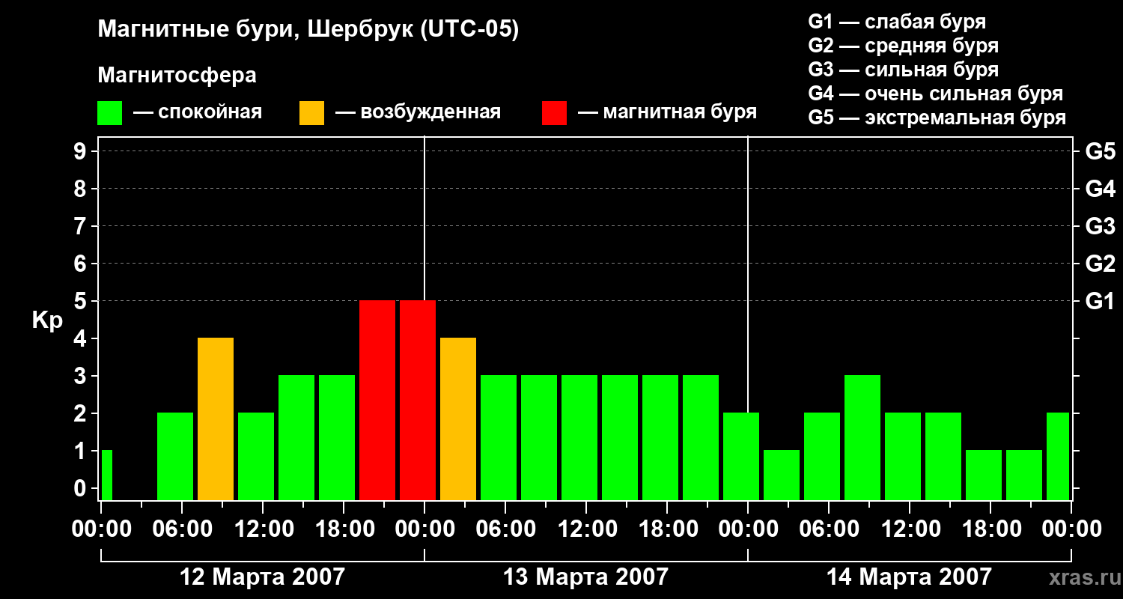Screen dimensions: 1123x599
Task: Click the orange Kp 4 bar on 12 March
Action: pyautogui.click(x=216, y=419)
